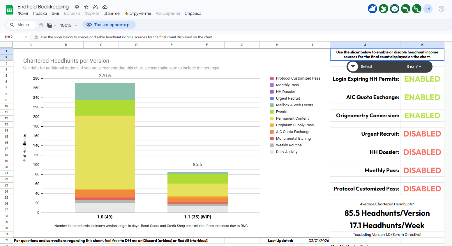Check the cloud save status icon

(105, 7)
